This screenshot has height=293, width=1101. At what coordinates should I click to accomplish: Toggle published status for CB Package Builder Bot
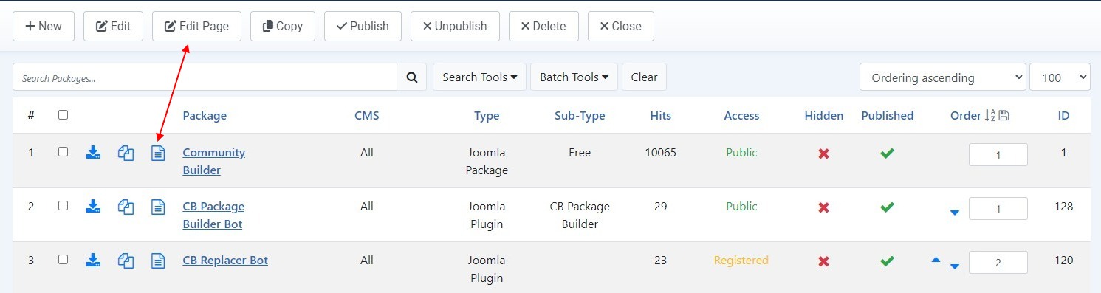pyautogui.click(x=888, y=207)
